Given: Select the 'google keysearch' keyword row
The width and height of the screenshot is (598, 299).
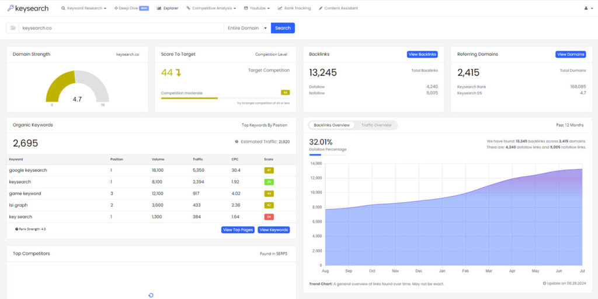Looking at the screenshot, I should click(151, 170).
